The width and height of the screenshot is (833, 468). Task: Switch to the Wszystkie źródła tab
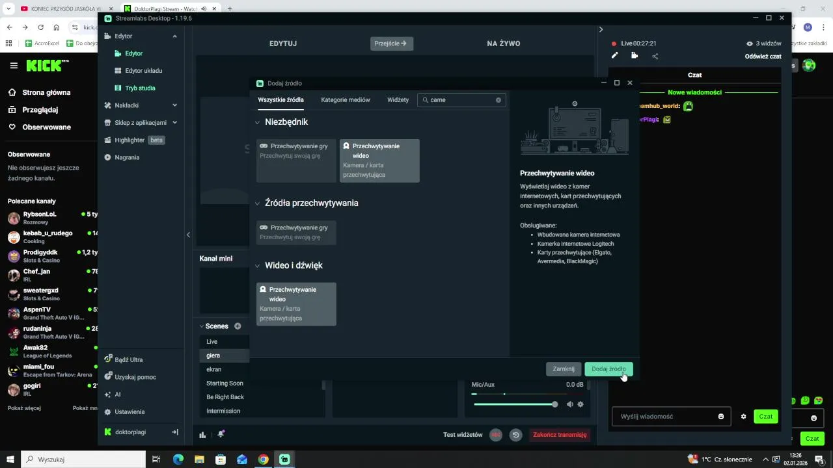point(280,100)
